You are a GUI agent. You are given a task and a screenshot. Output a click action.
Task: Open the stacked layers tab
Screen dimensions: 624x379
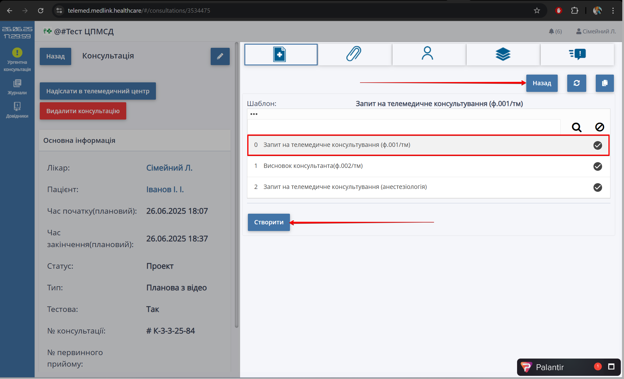click(503, 54)
